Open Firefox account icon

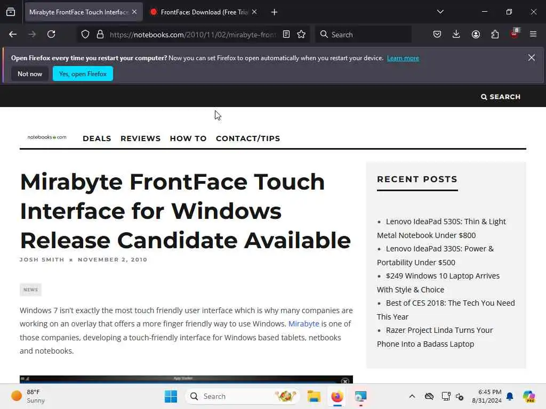point(476,34)
